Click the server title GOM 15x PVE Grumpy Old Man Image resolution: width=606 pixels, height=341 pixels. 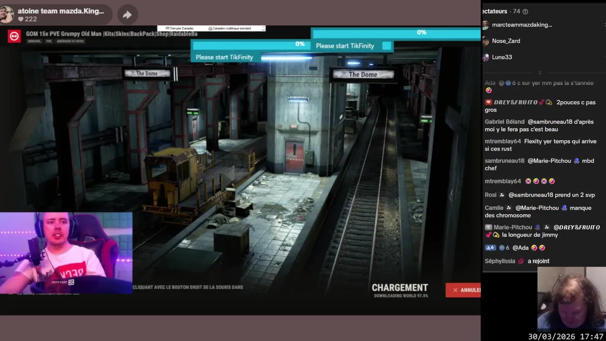(x=112, y=34)
